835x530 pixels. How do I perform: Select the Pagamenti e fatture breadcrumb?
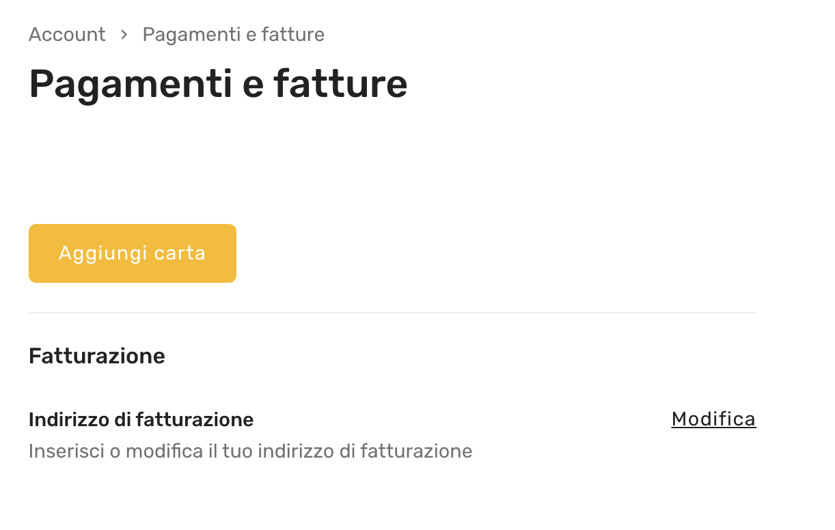click(233, 34)
